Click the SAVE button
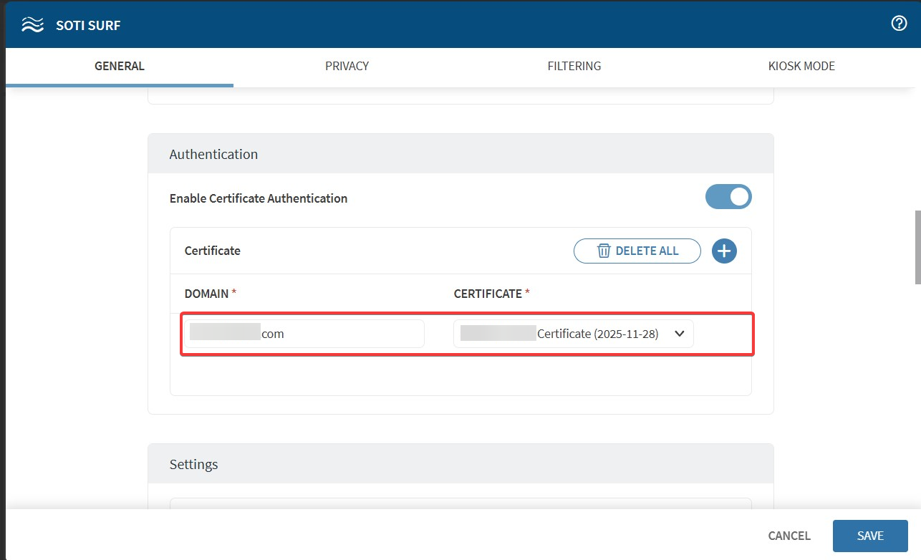Screen dimensions: 921x560 (869, 536)
